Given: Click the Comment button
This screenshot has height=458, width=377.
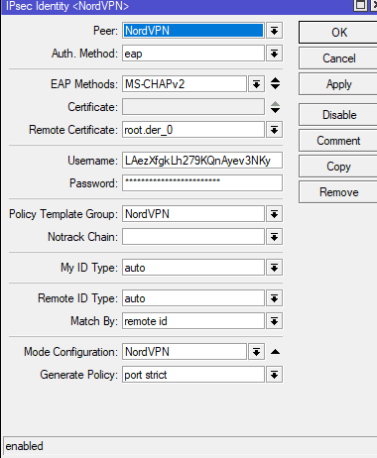Looking at the screenshot, I should point(338,141).
